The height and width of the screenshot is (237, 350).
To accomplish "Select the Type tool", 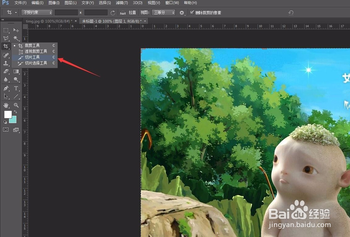I will coord(16,88).
